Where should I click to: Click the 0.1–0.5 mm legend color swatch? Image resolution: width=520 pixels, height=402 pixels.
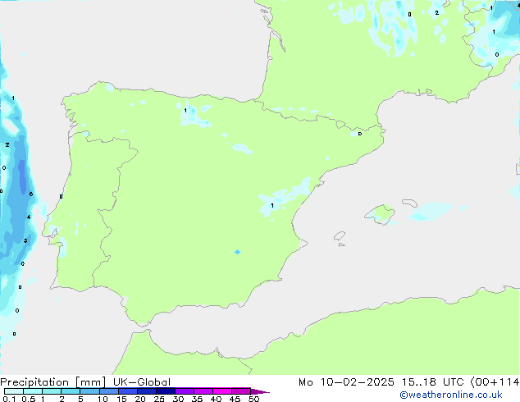pyautogui.click(x=14, y=391)
